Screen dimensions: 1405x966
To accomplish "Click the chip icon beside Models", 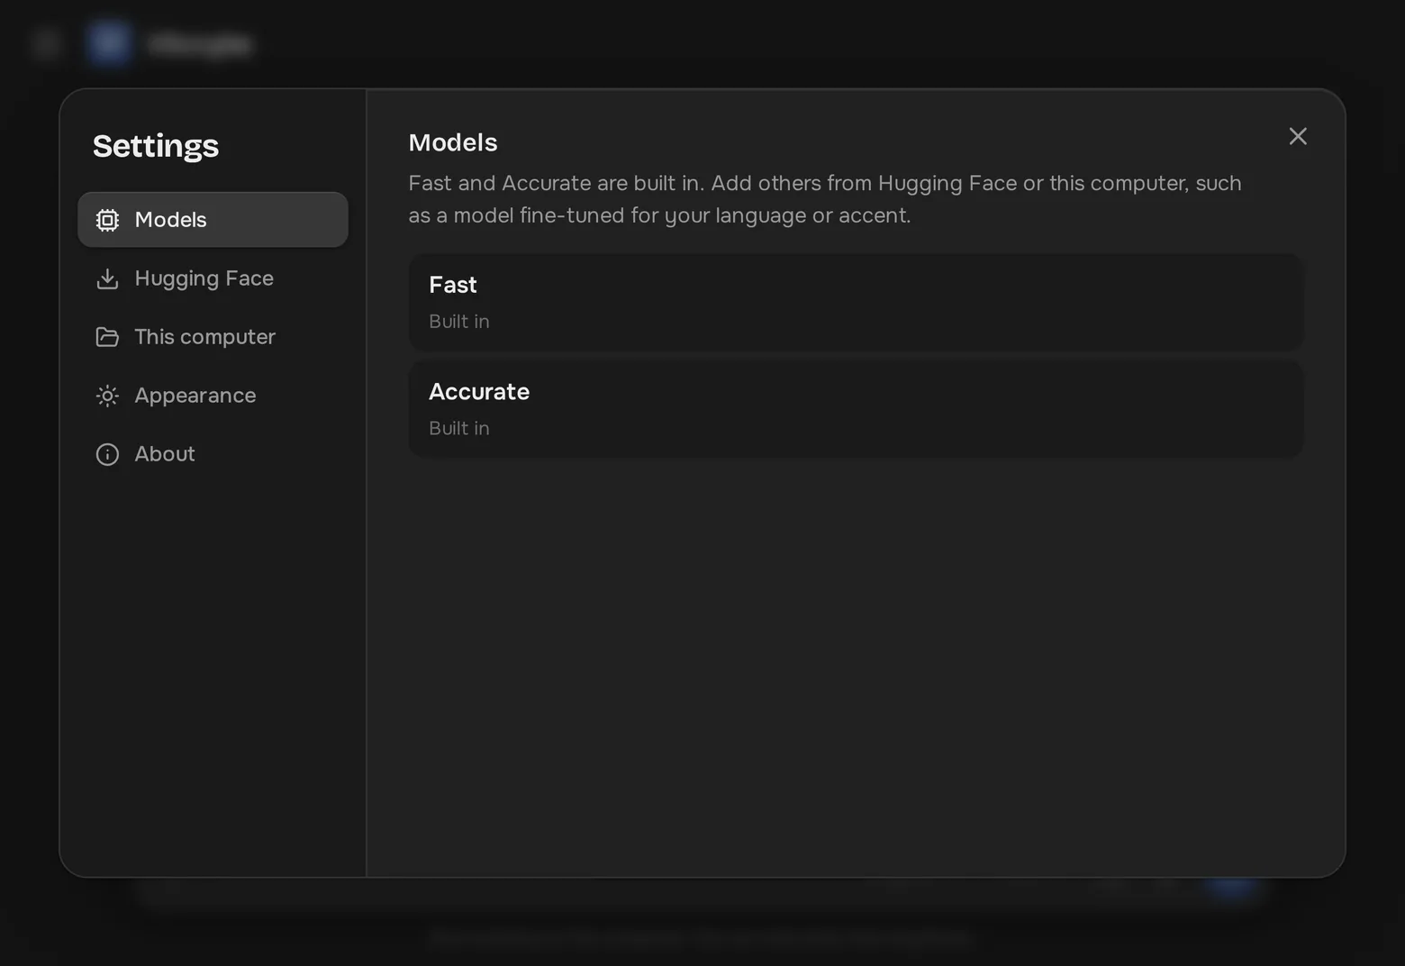I will click(x=107, y=220).
